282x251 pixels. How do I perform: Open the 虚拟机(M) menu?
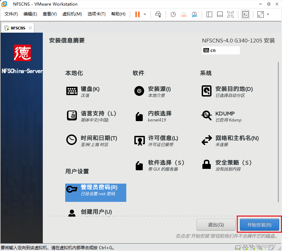(x=72, y=14)
